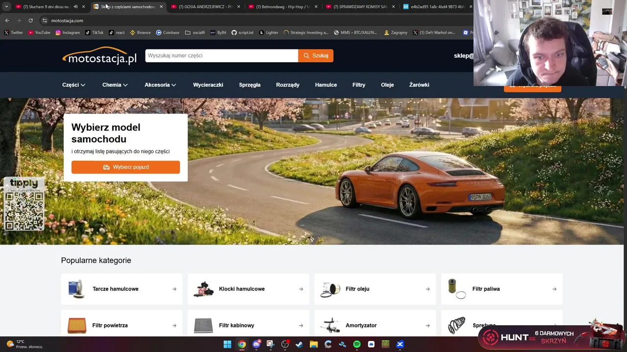Open the Coinbase bookmark

(x=168, y=33)
